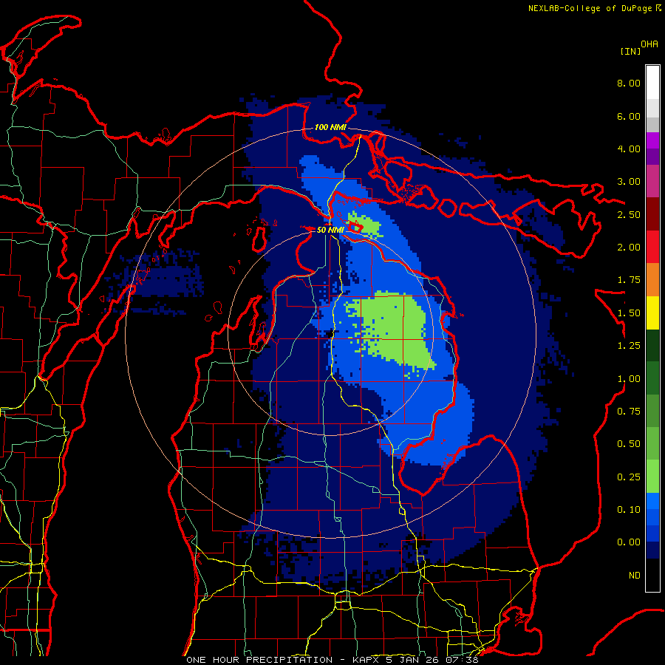Click the [IN] units label

pyautogui.click(x=630, y=51)
